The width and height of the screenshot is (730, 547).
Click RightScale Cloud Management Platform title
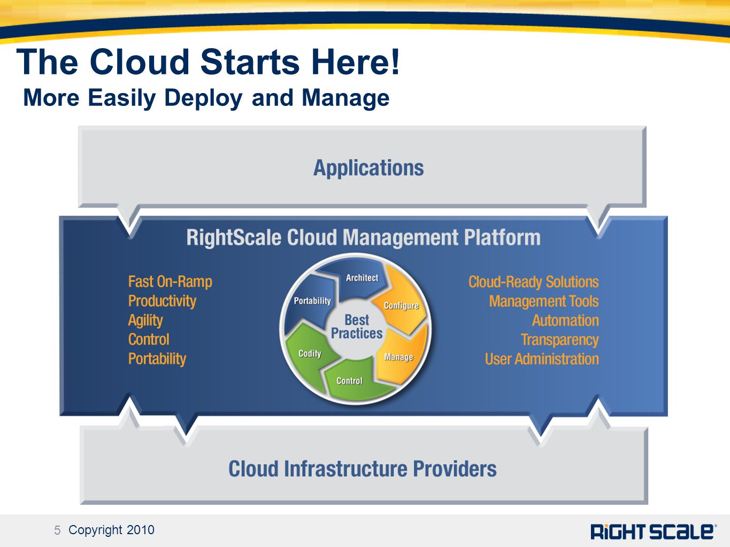363,238
